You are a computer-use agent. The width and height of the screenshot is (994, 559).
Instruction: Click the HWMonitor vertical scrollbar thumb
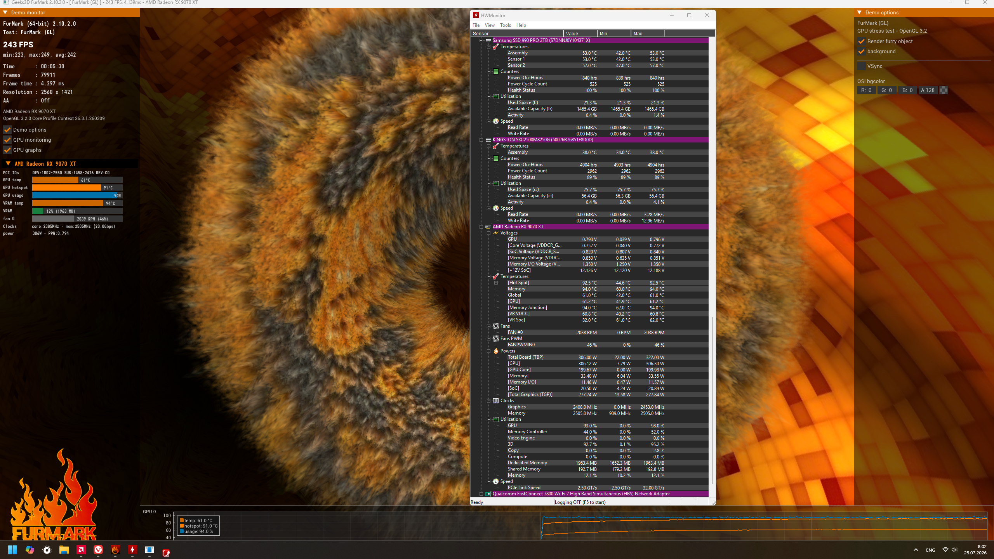(712, 401)
